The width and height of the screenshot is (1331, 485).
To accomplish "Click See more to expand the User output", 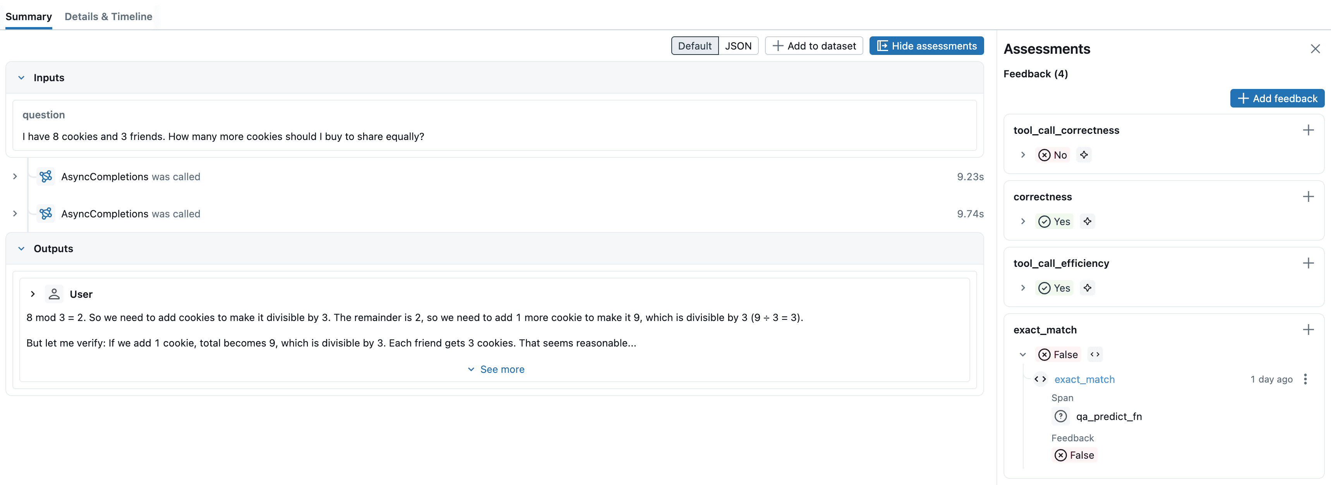I will pyautogui.click(x=496, y=369).
